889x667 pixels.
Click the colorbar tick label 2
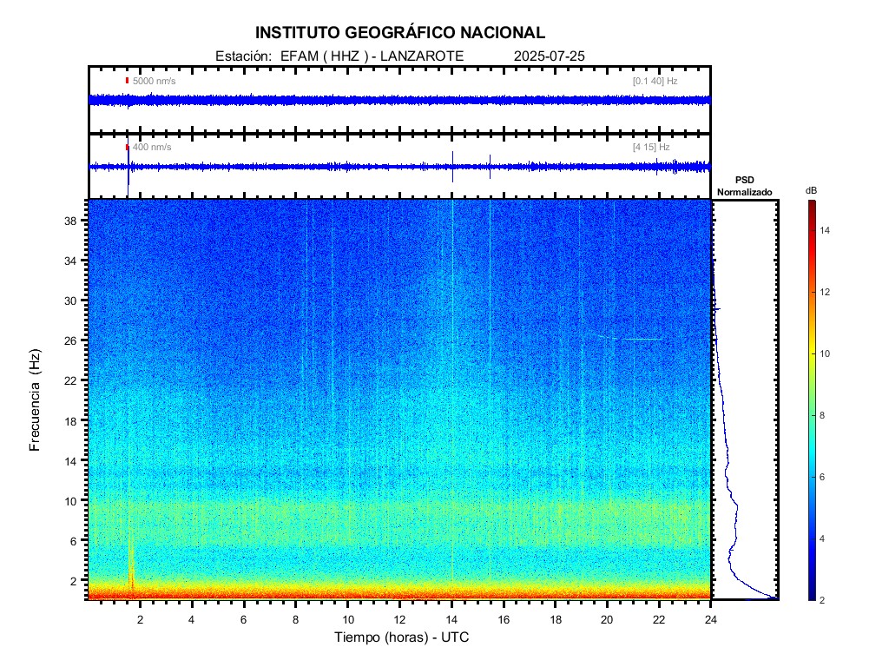[x=822, y=600]
